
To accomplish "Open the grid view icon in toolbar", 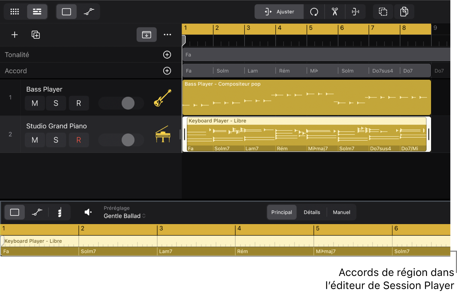I will [x=15, y=12].
